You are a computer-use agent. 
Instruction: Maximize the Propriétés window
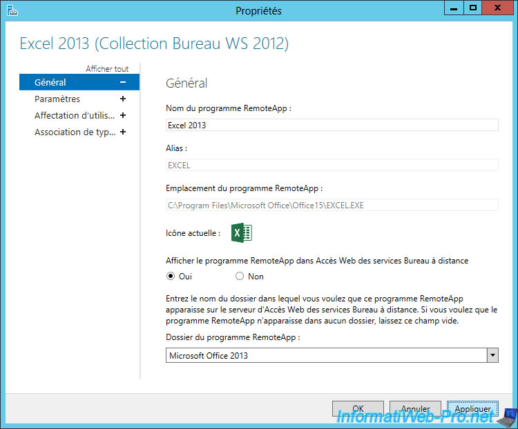click(x=472, y=8)
